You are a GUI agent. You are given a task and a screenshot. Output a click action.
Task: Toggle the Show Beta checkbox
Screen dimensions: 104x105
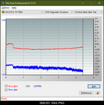(6, 86)
